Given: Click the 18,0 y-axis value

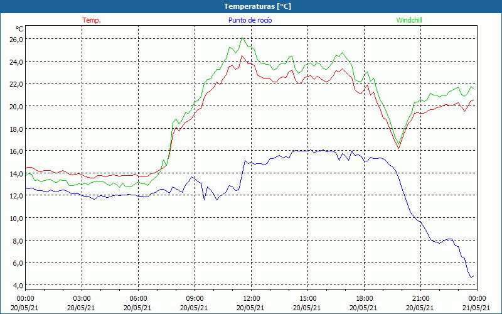Looking at the screenshot, I should [16, 129].
